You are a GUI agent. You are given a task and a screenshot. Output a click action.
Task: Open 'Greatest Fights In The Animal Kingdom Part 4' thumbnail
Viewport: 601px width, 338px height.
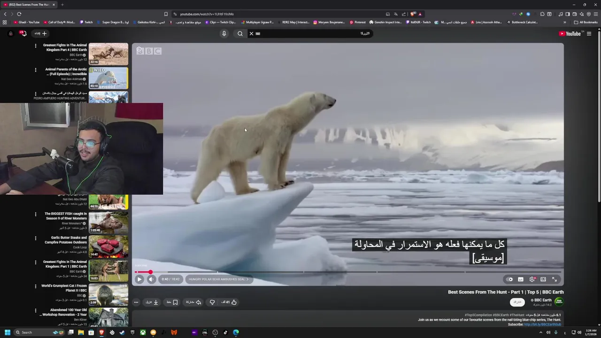[108, 54]
